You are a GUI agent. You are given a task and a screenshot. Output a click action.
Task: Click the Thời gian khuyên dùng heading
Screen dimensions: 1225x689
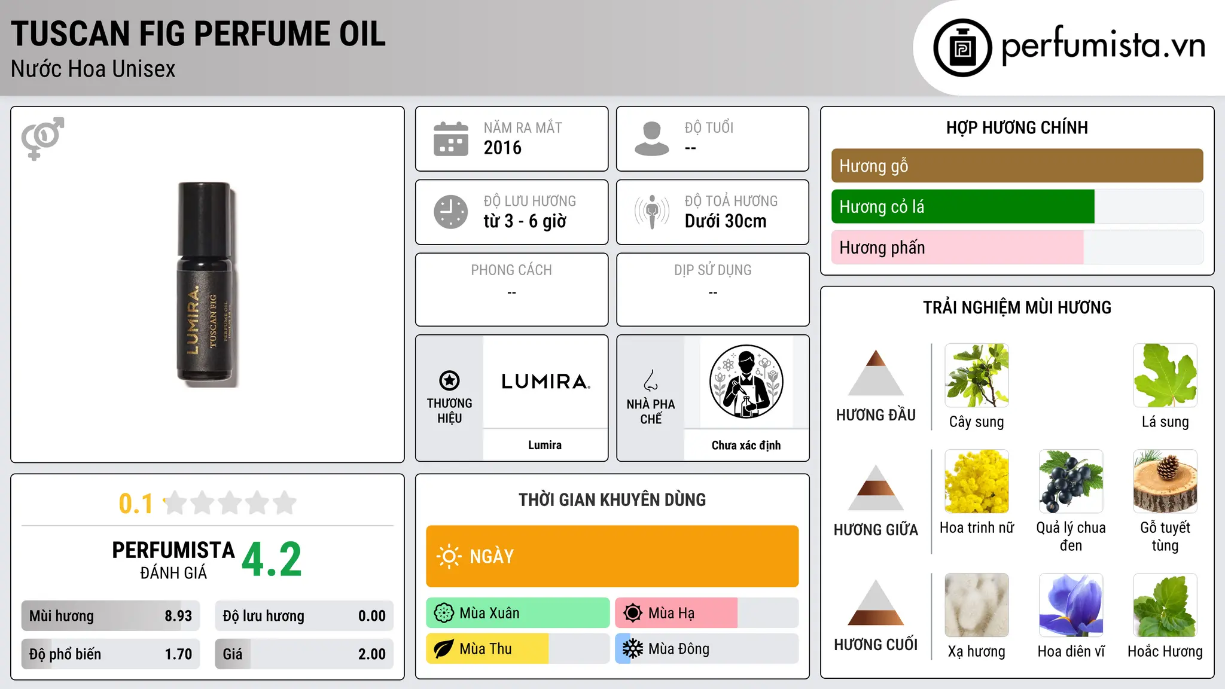pos(612,500)
